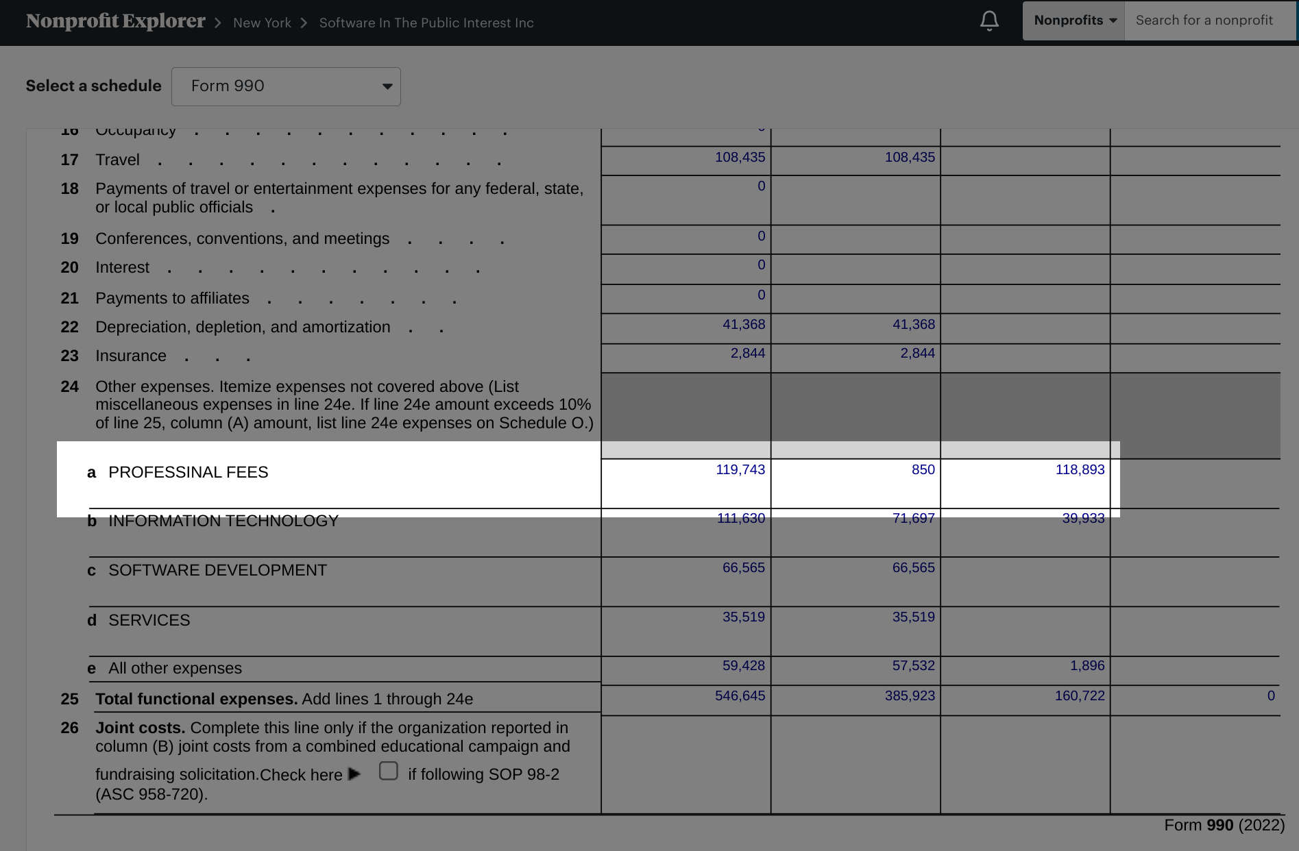
Task: Click the PROFESSINAL FEES row label
Action: pos(188,472)
